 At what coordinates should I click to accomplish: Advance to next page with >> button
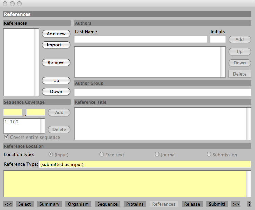pos(236,204)
